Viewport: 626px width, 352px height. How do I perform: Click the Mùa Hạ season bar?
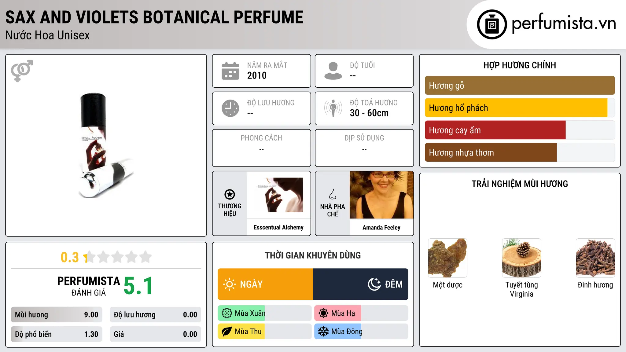click(361, 313)
